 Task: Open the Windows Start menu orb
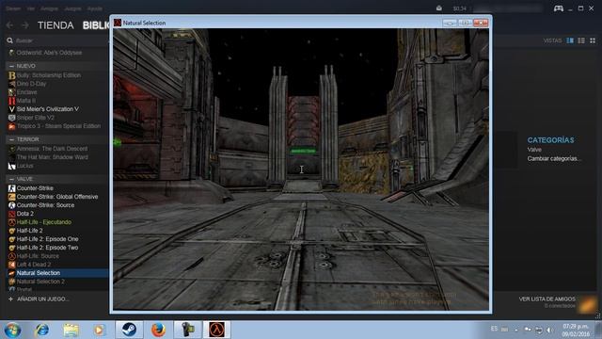pyautogui.click(x=12, y=330)
